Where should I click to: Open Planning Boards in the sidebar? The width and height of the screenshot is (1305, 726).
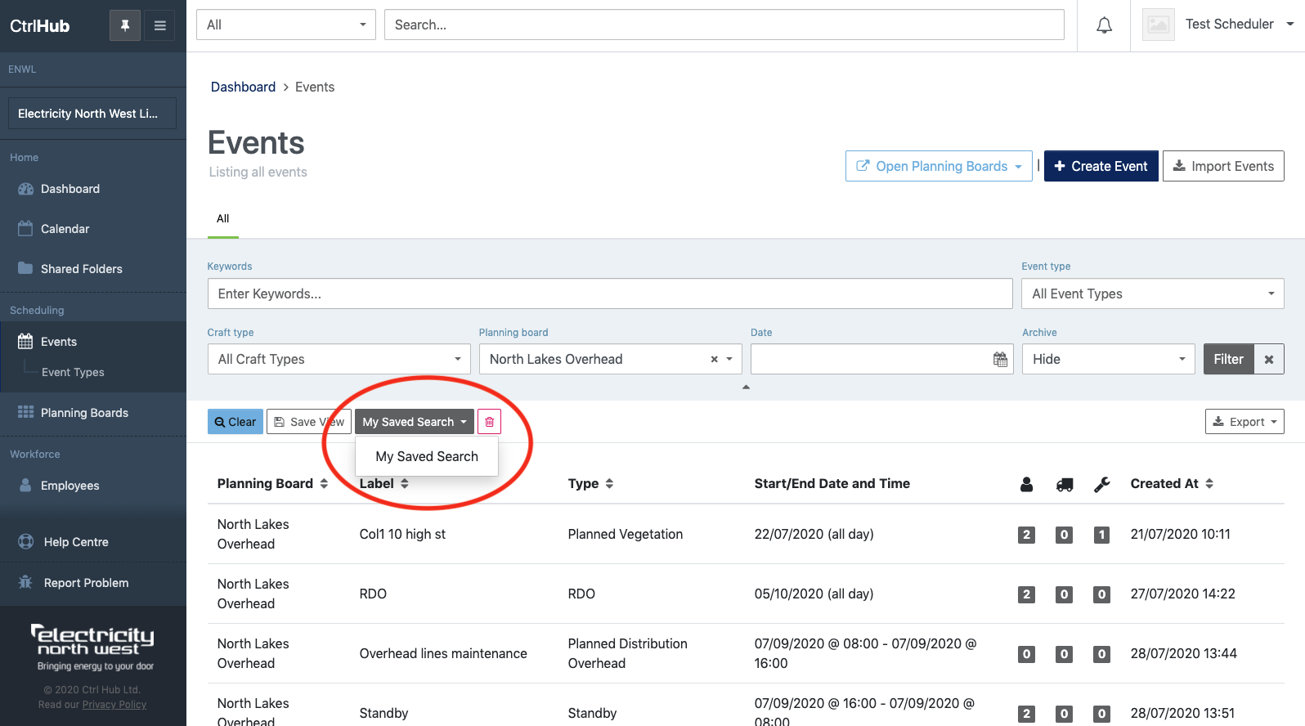[x=84, y=413]
